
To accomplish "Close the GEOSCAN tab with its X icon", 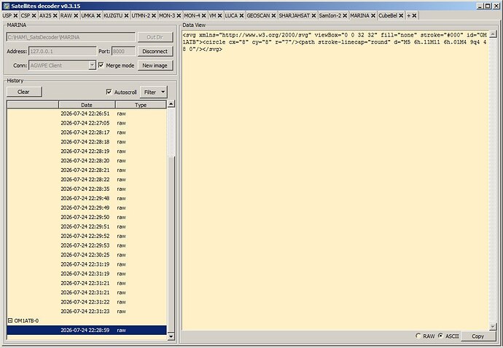I will (273, 16).
